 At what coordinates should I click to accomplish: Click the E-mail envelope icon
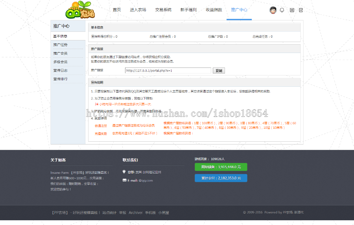click(x=124, y=180)
